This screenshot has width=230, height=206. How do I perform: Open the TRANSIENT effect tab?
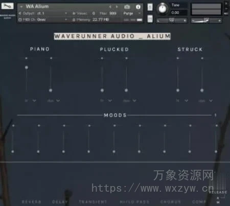tap(93, 202)
